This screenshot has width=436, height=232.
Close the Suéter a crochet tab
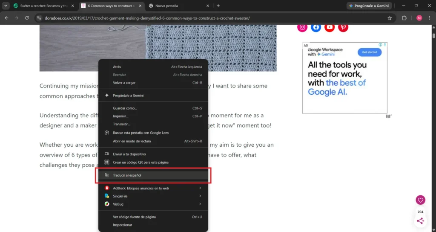tap(72, 6)
